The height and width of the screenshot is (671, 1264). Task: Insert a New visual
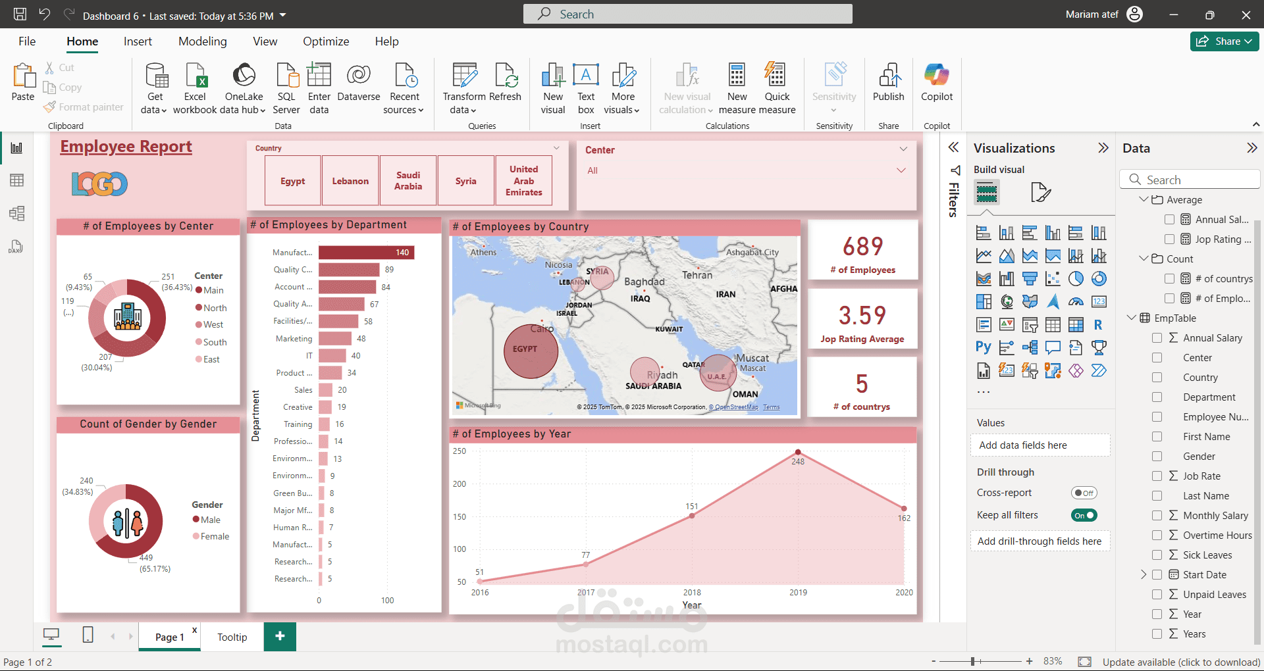pyautogui.click(x=553, y=88)
